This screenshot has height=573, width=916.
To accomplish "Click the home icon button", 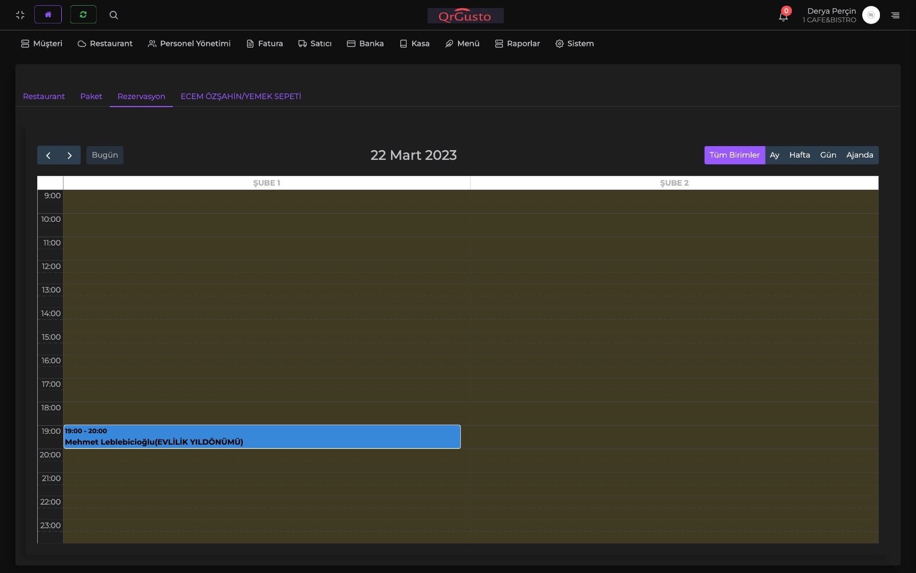I will [x=48, y=15].
